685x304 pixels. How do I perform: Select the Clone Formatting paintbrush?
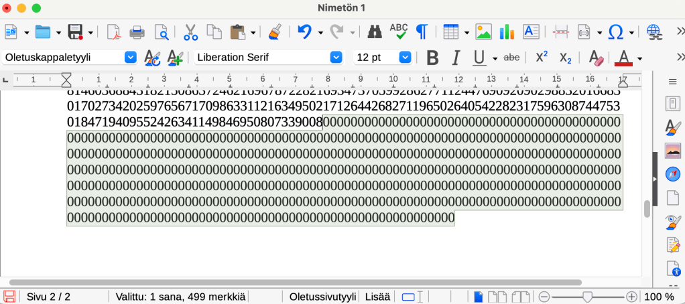[274, 31]
